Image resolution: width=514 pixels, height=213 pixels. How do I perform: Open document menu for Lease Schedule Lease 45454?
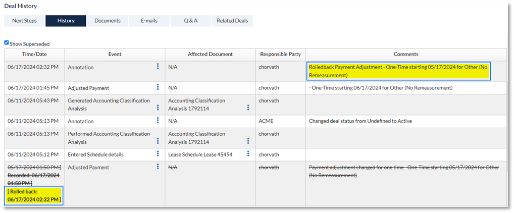tap(248, 153)
